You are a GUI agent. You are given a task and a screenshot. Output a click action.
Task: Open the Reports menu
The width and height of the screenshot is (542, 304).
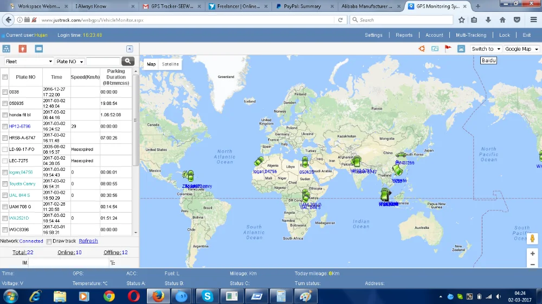point(404,35)
